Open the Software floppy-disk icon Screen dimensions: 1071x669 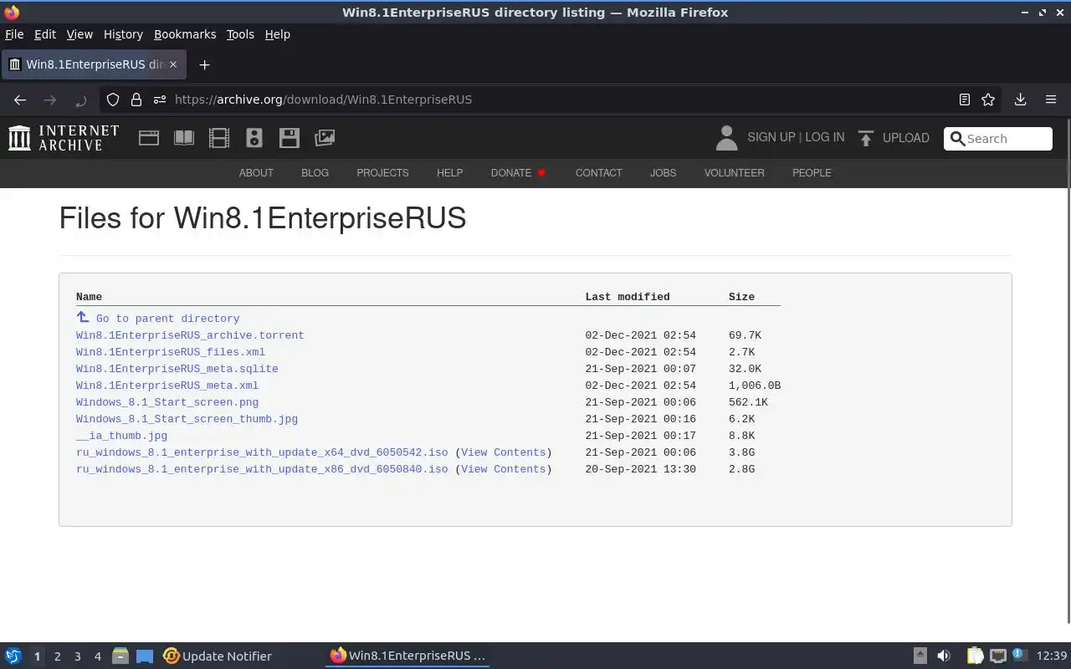(x=290, y=138)
